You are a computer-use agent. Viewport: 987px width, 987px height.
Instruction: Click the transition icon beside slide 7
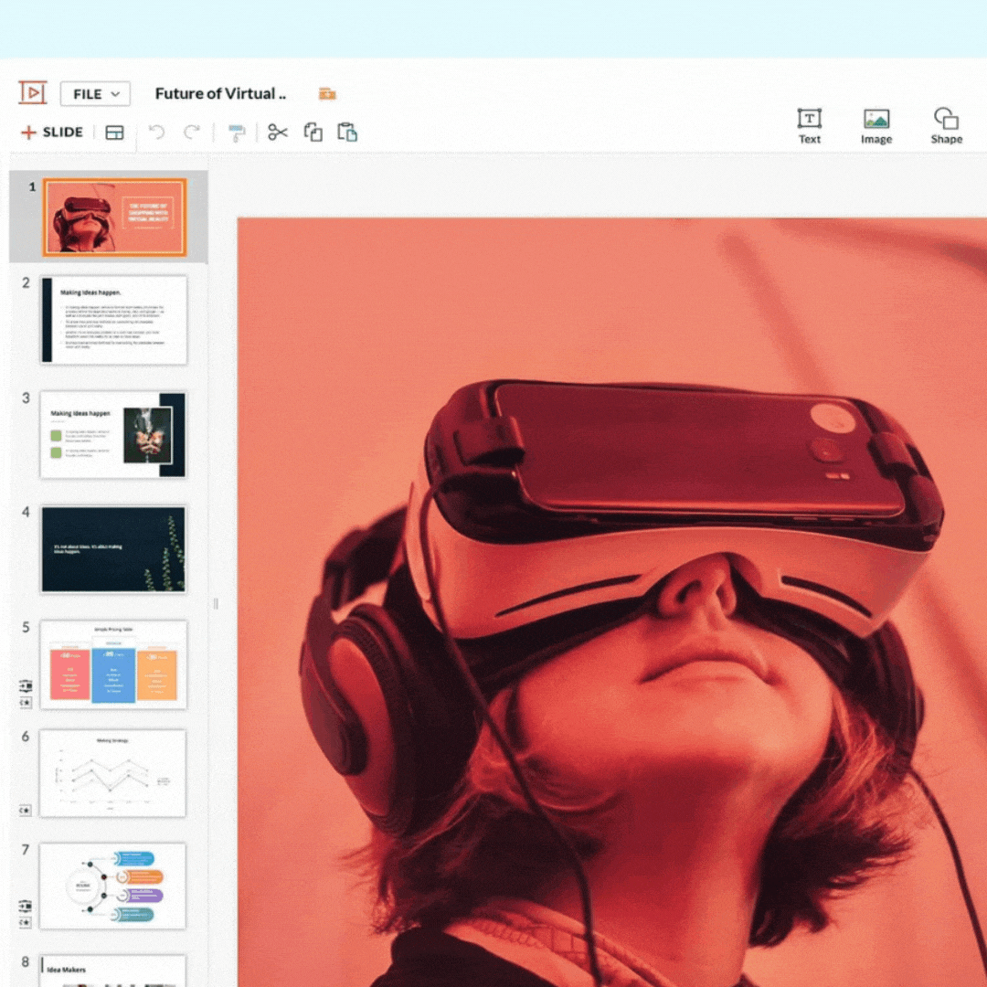pyautogui.click(x=26, y=906)
